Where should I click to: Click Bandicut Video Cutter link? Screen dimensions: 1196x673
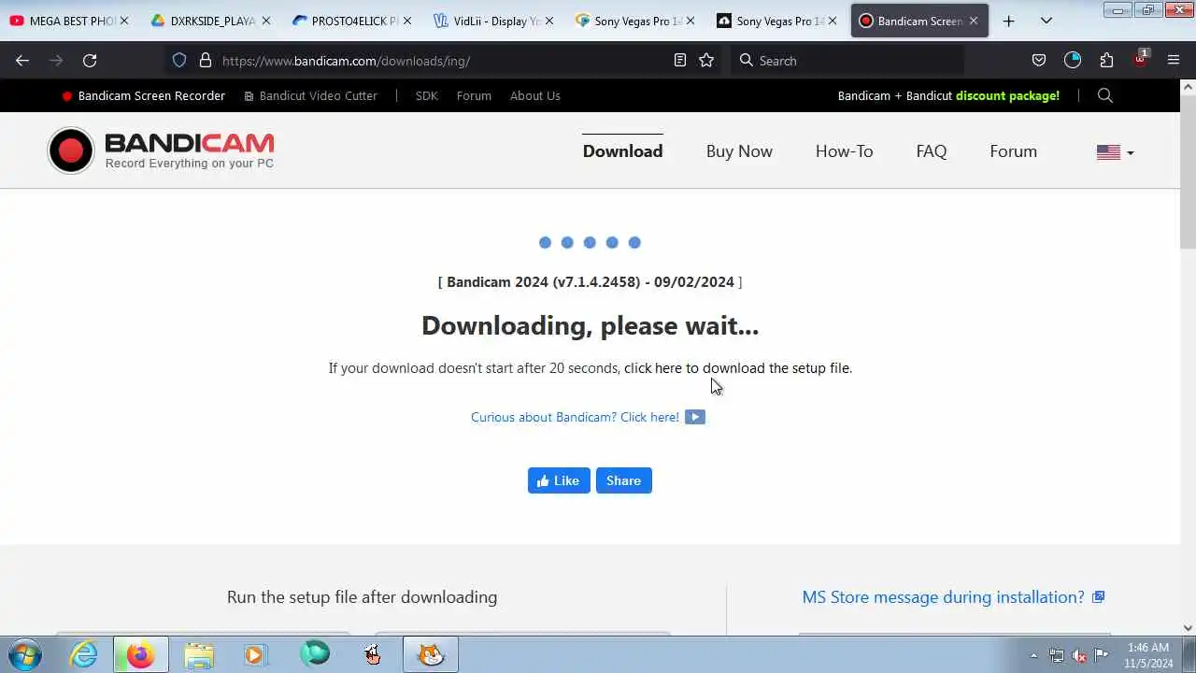tap(310, 95)
